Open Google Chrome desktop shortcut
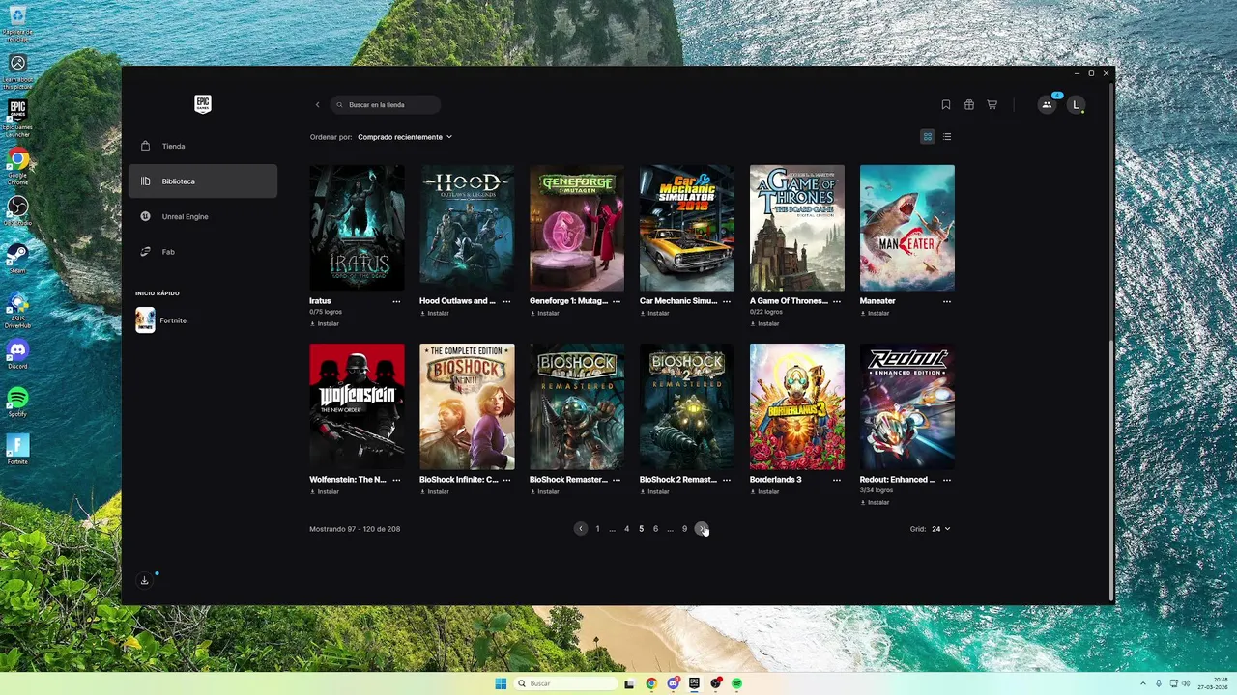Screen dimensions: 1237x695 click(x=17, y=164)
